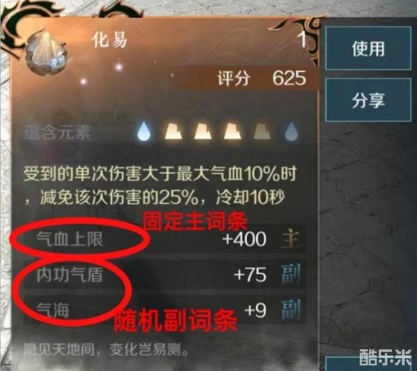Click the 评分 625 score banner

[x=262, y=78]
